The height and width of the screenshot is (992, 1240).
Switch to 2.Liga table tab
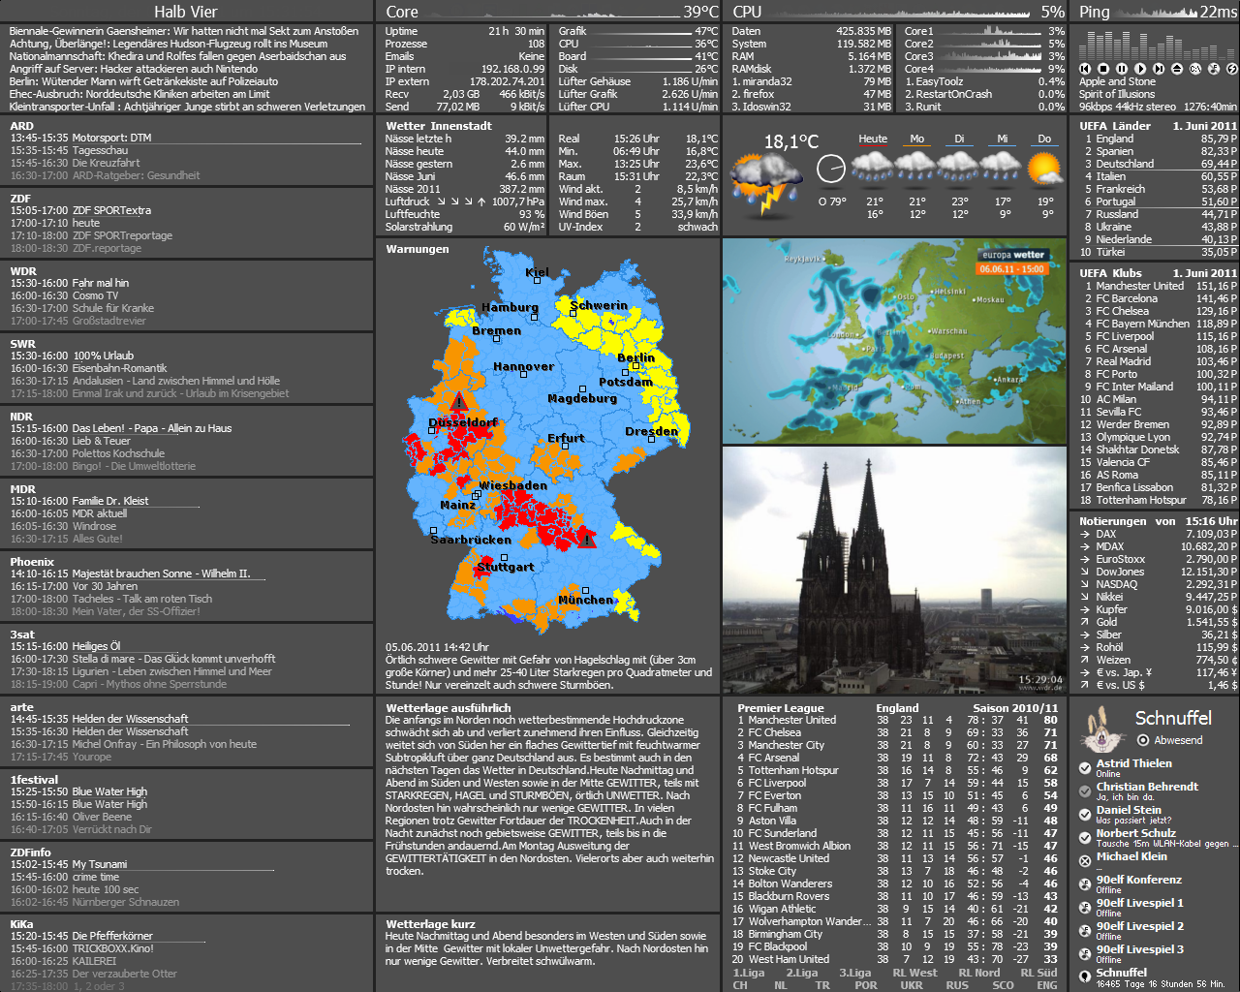(x=801, y=973)
